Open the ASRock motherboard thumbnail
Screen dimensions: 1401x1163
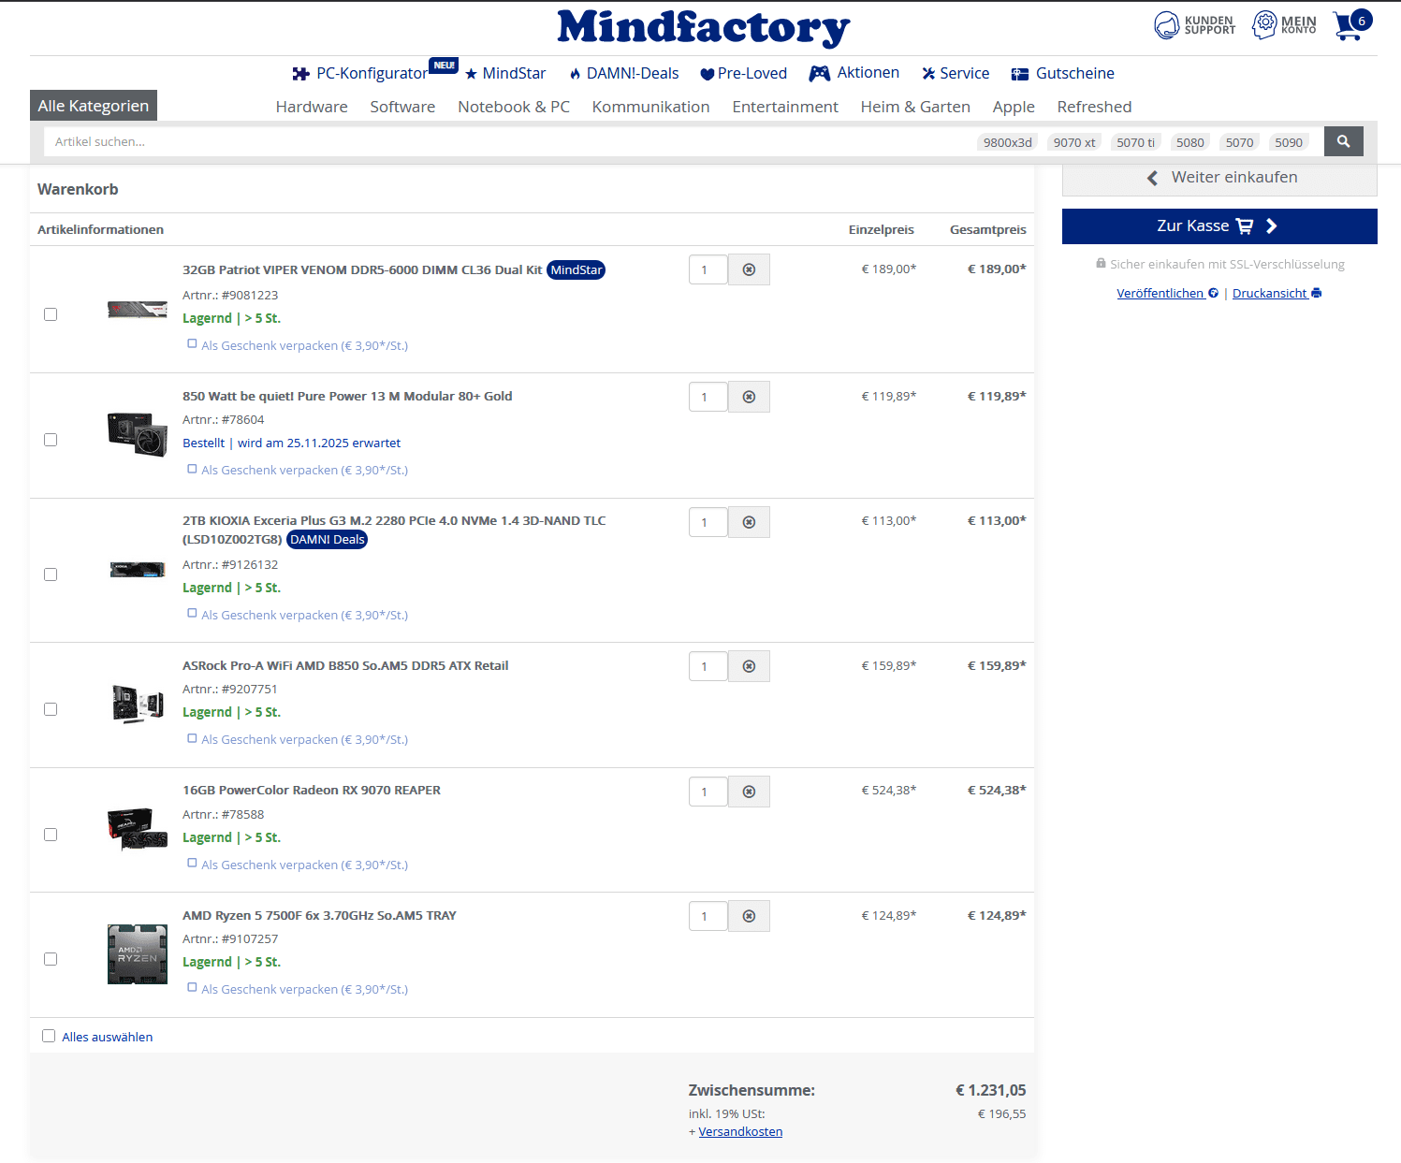tap(138, 704)
